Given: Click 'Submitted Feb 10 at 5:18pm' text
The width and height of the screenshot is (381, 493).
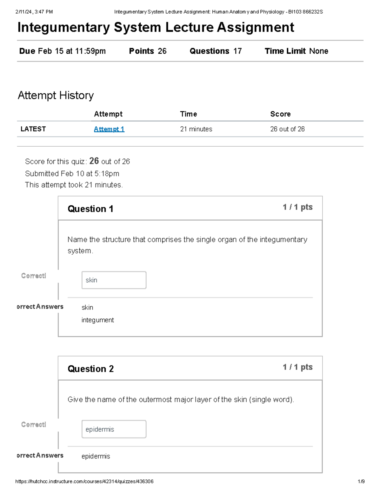Looking at the screenshot, I should pos(72,174).
